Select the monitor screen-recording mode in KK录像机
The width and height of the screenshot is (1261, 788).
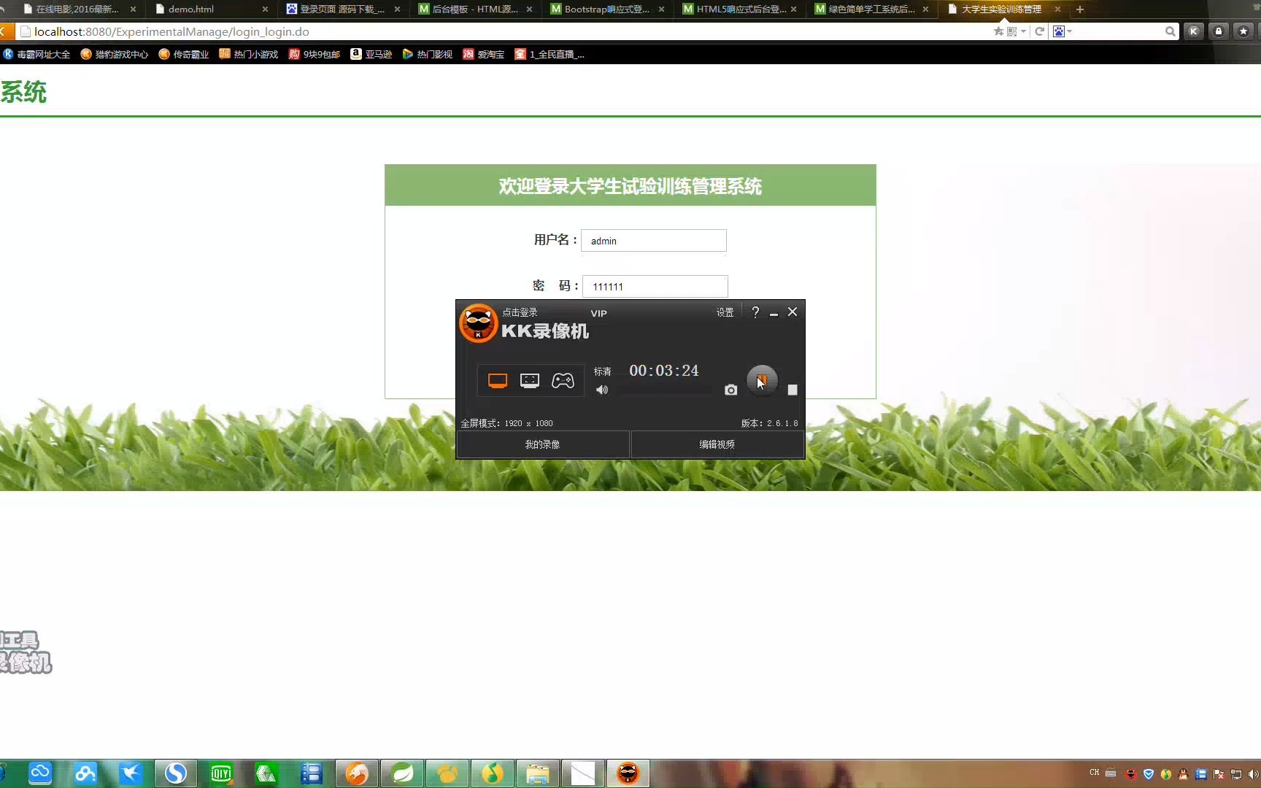point(497,379)
